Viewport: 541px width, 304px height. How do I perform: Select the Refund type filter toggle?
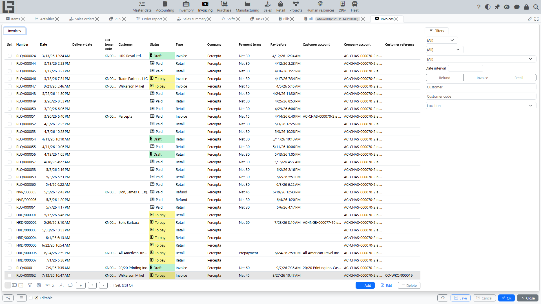click(444, 78)
